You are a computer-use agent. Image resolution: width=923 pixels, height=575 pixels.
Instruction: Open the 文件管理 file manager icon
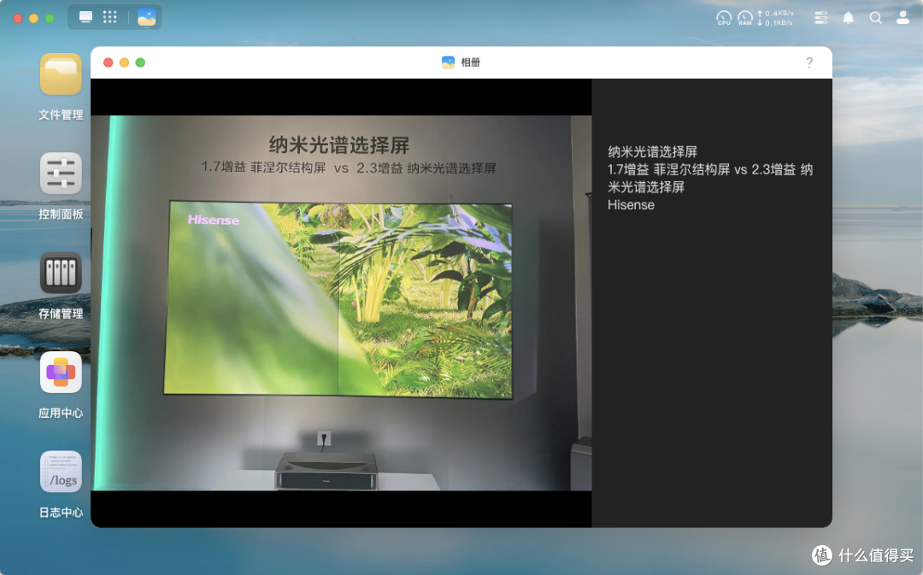tap(61, 74)
